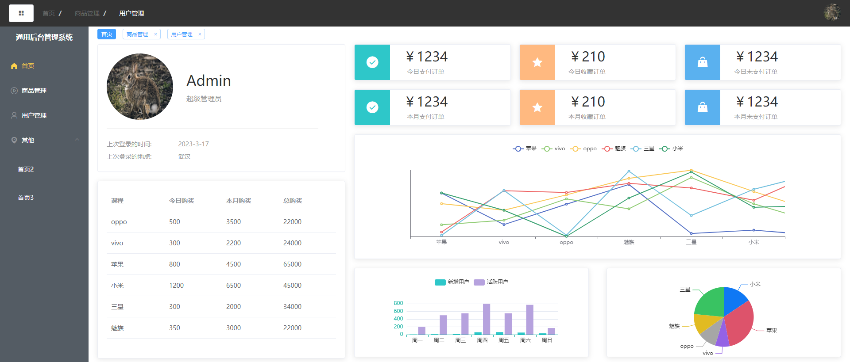Switch to 首页 tag tab
This screenshot has width=850, height=362.
[x=107, y=34]
